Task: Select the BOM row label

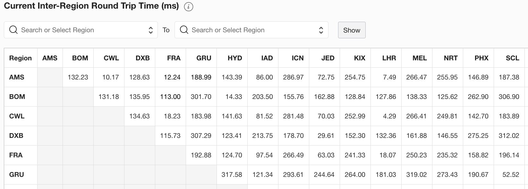Action: (17, 97)
